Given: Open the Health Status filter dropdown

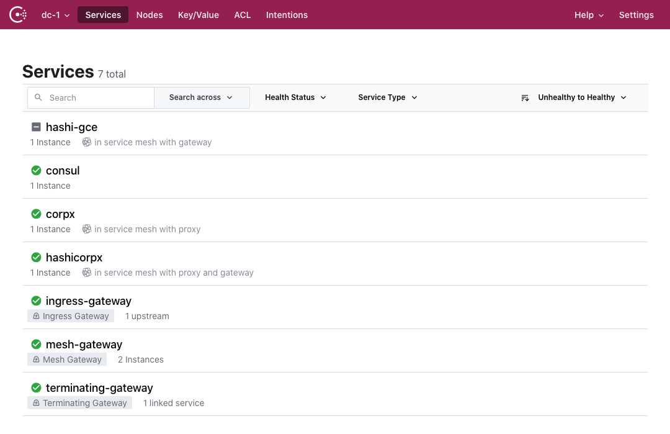Looking at the screenshot, I should tap(295, 97).
